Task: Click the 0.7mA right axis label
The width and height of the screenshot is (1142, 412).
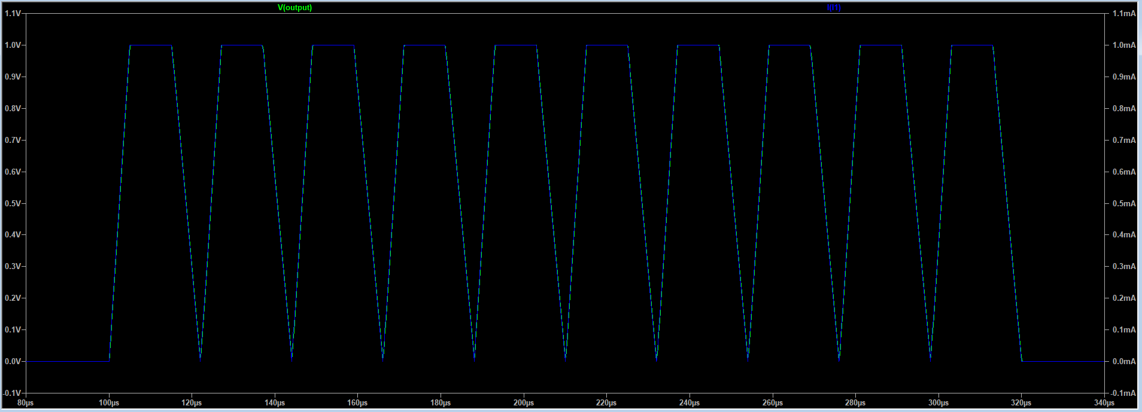Action: click(x=1123, y=141)
